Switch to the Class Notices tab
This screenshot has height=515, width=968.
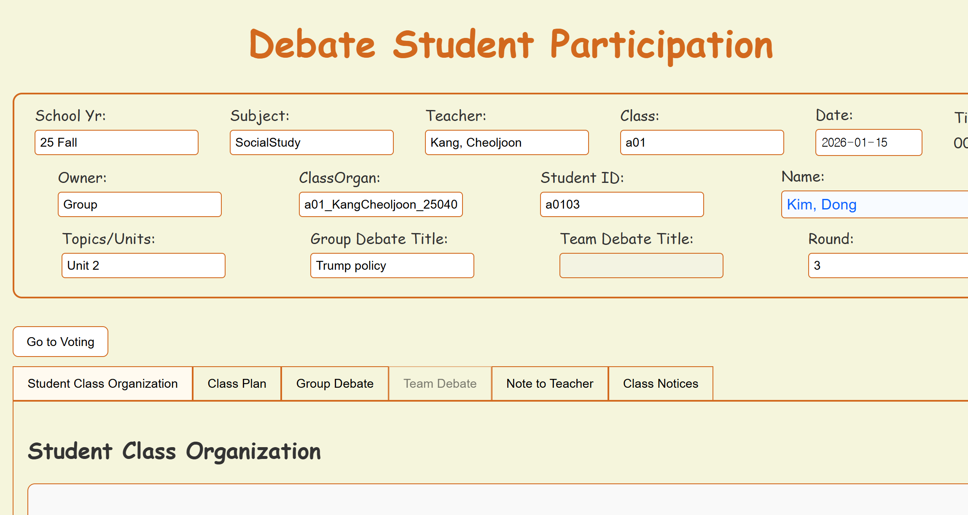click(660, 384)
